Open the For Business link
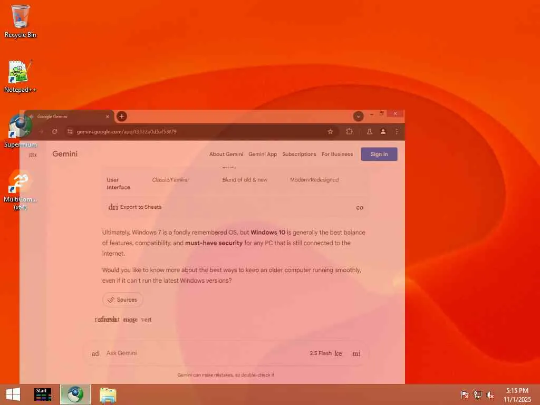This screenshot has height=405, width=540. pos(337,155)
